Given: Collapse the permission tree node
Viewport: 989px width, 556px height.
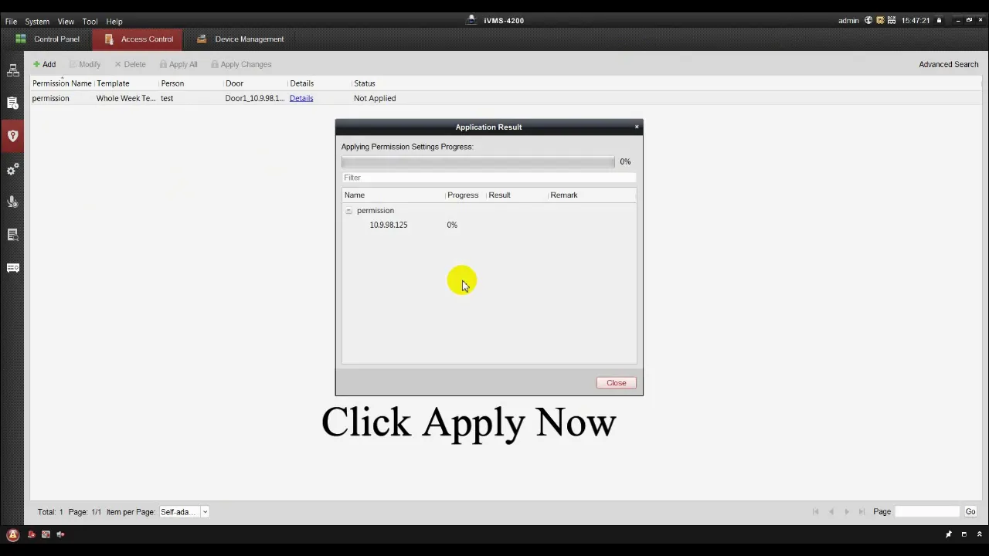Looking at the screenshot, I should tap(348, 211).
